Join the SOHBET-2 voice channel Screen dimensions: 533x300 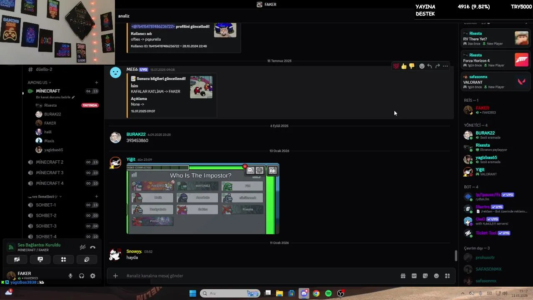click(x=62, y=215)
